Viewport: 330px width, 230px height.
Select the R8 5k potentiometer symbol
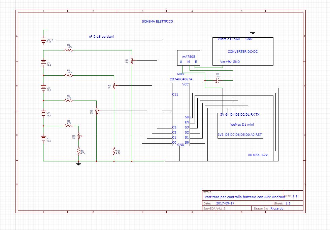[114, 86]
